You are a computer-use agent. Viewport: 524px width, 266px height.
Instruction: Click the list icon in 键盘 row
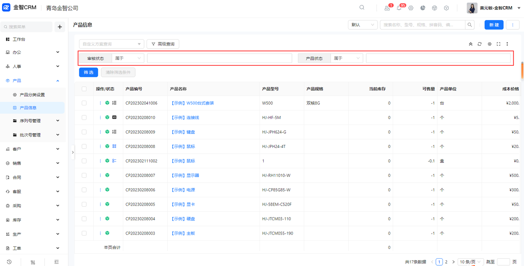point(114,132)
